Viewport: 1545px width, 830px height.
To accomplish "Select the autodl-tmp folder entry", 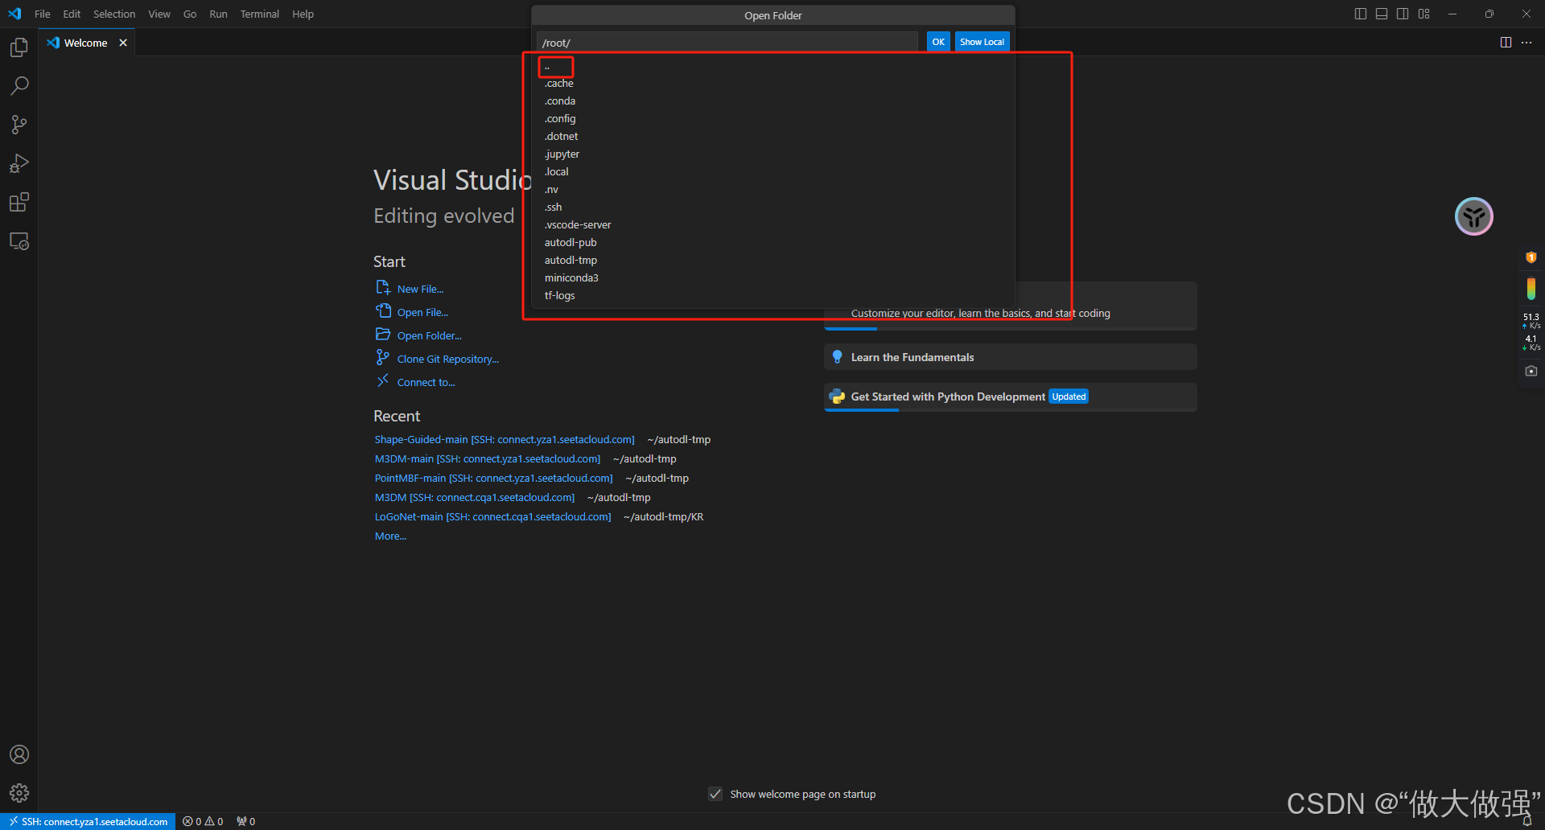I will pyautogui.click(x=772, y=261).
